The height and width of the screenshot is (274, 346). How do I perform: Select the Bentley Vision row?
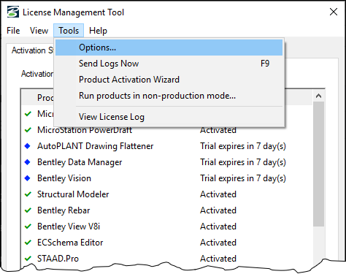[x=167, y=178]
